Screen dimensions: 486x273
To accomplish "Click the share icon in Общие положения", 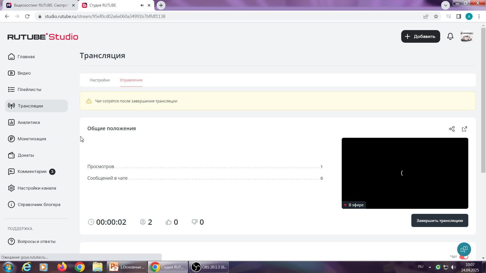I will pyautogui.click(x=452, y=129).
